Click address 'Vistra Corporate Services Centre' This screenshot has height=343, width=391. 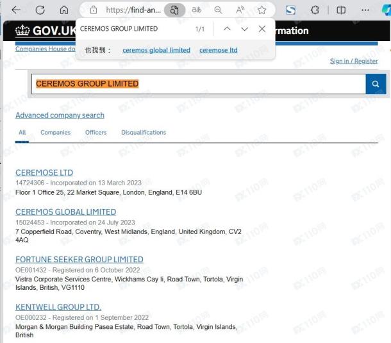(x=63, y=279)
